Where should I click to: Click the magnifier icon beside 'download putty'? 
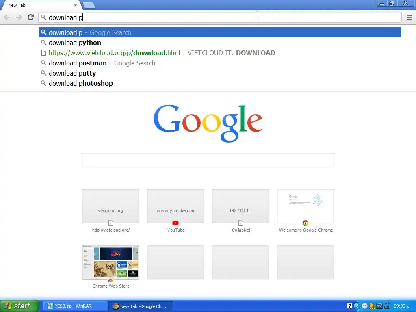coord(43,73)
